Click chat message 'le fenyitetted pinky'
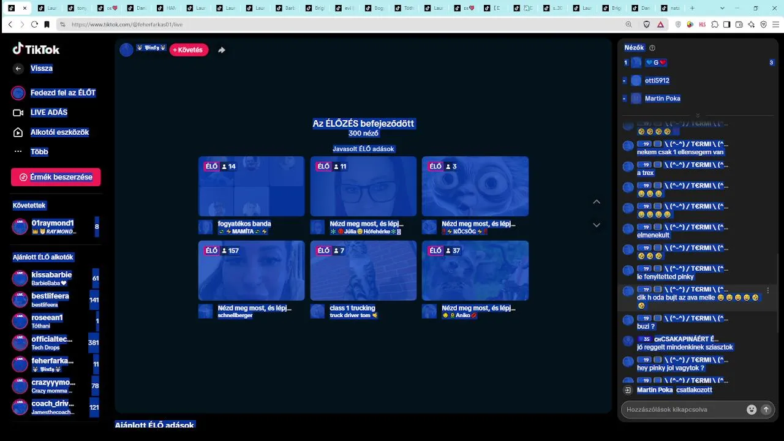The width and height of the screenshot is (784, 441). pos(665,277)
